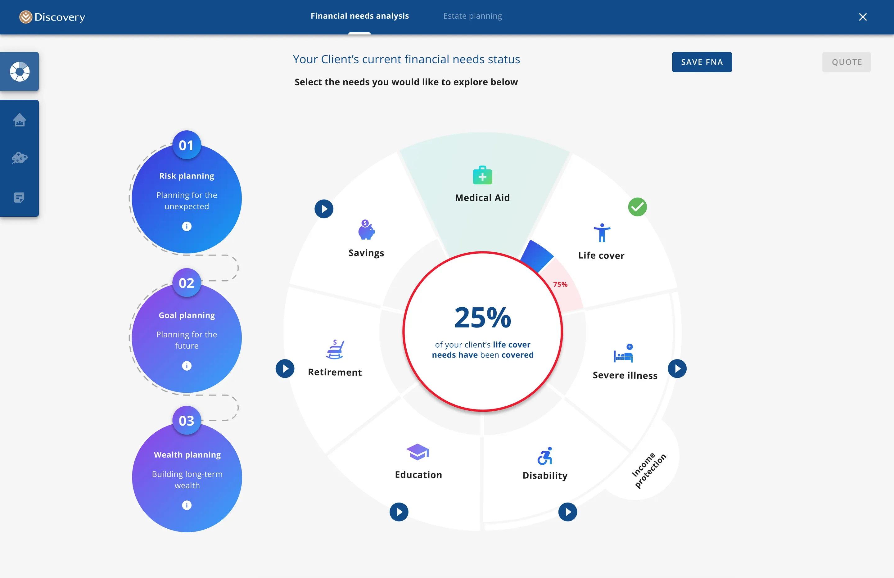Expand the Retirement segment arrow
This screenshot has width=894, height=578.
(x=285, y=368)
